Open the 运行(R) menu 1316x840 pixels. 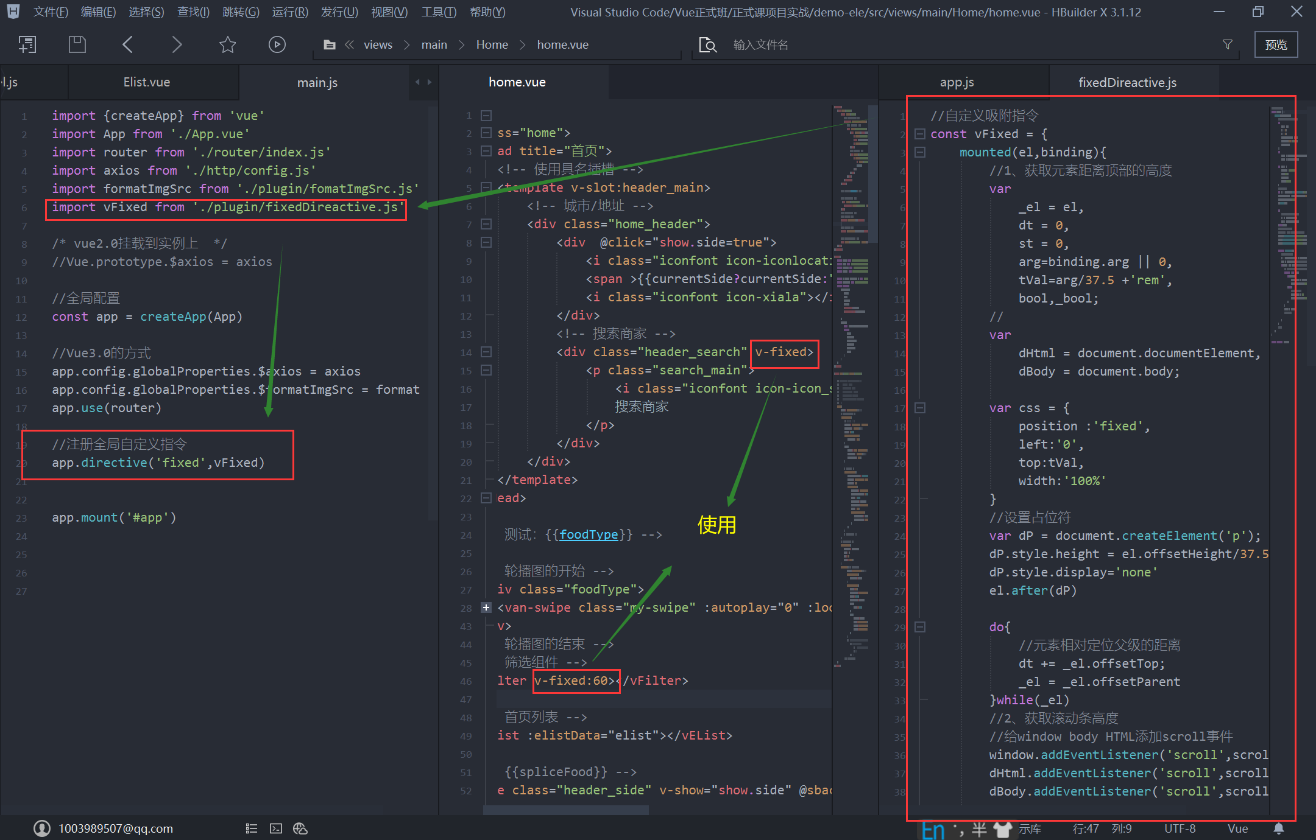click(289, 12)
